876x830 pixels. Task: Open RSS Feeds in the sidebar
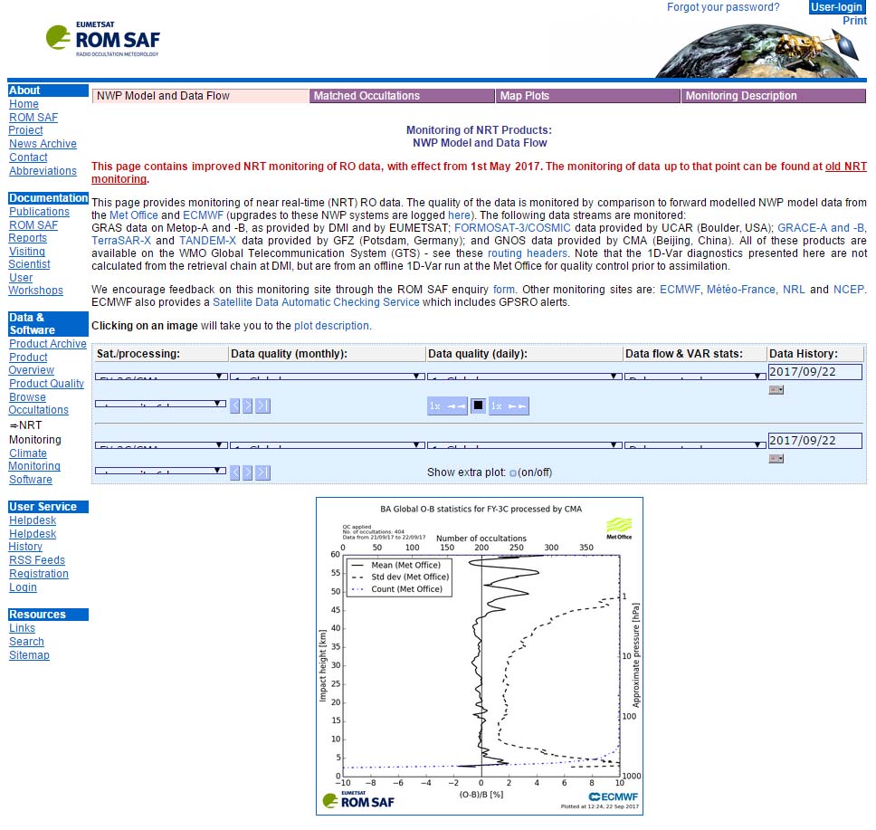[x=37, y=560]
